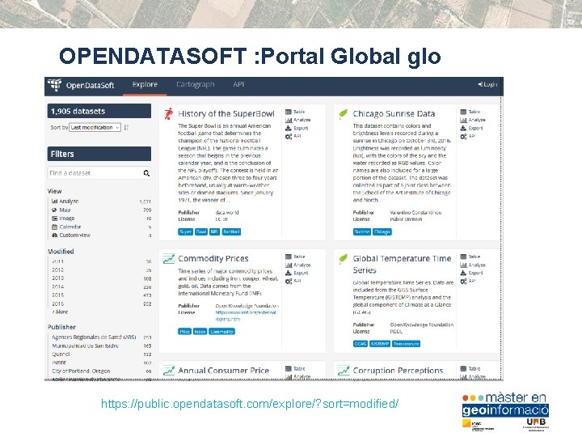582x437 pixels.
Task: Open the imf.org license link
Action: pyautogui.click(x=246, y=316)
